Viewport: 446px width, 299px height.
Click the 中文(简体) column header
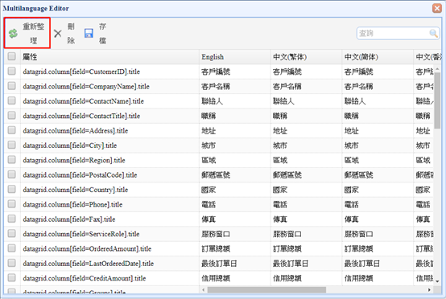click(378, 57)
